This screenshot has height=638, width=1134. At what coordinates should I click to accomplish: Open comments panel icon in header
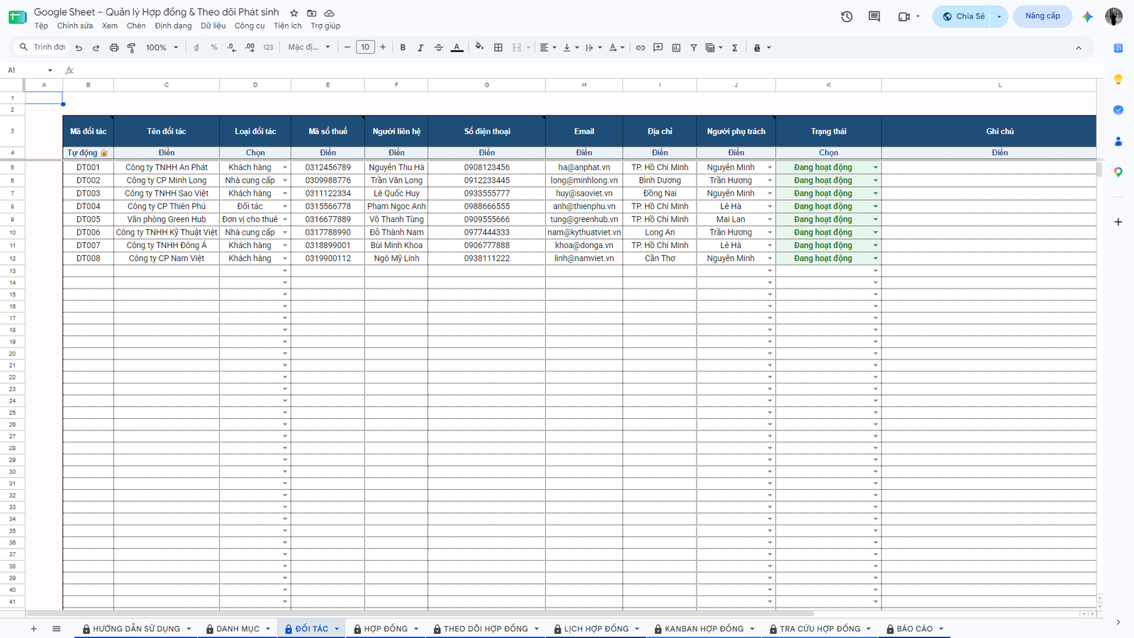[875, 16]
